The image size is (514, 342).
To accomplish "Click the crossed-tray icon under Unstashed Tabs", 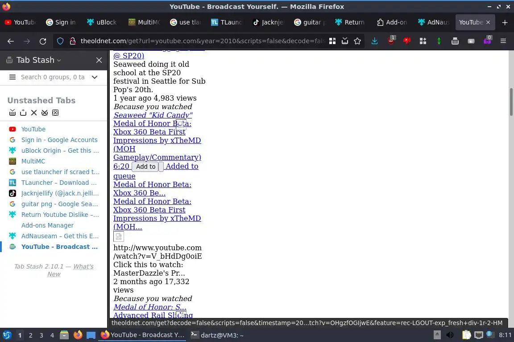I will tap(45, 113).
